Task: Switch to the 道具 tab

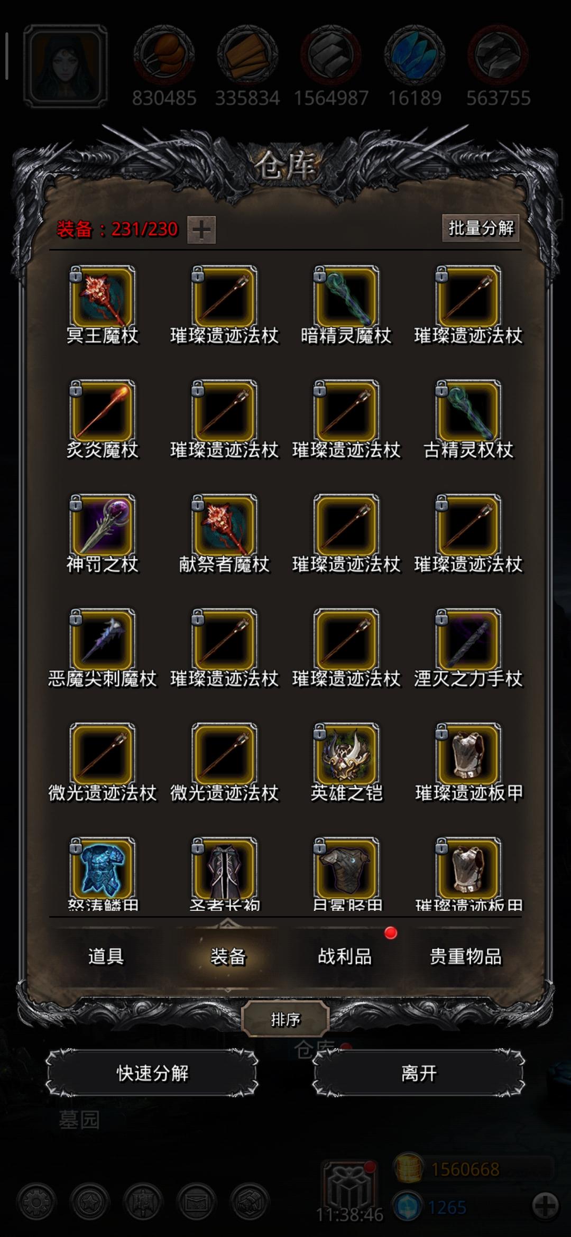Action: [106, 956]
